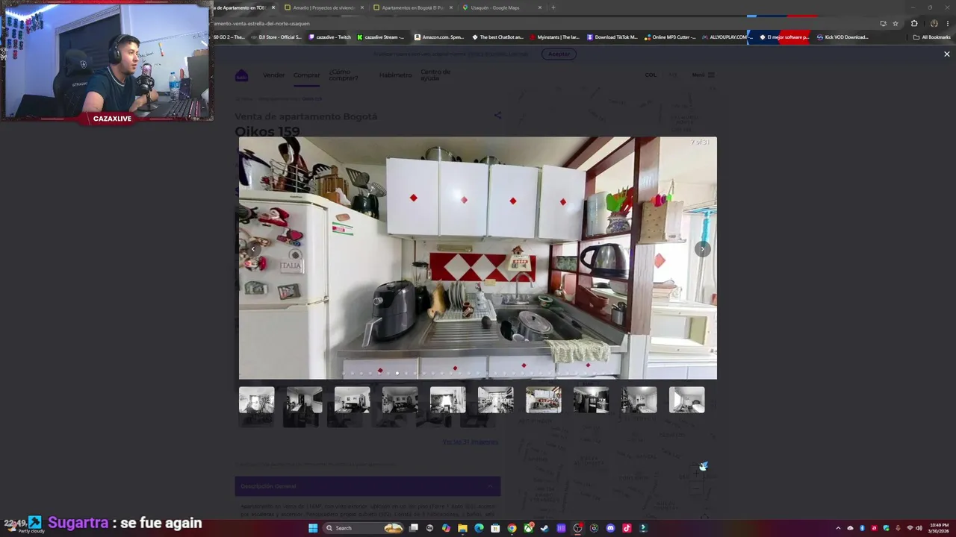956x537 pixels.
Task: Select the highlighted seventh kitchen thumbnail
Action: pos(543,400)
